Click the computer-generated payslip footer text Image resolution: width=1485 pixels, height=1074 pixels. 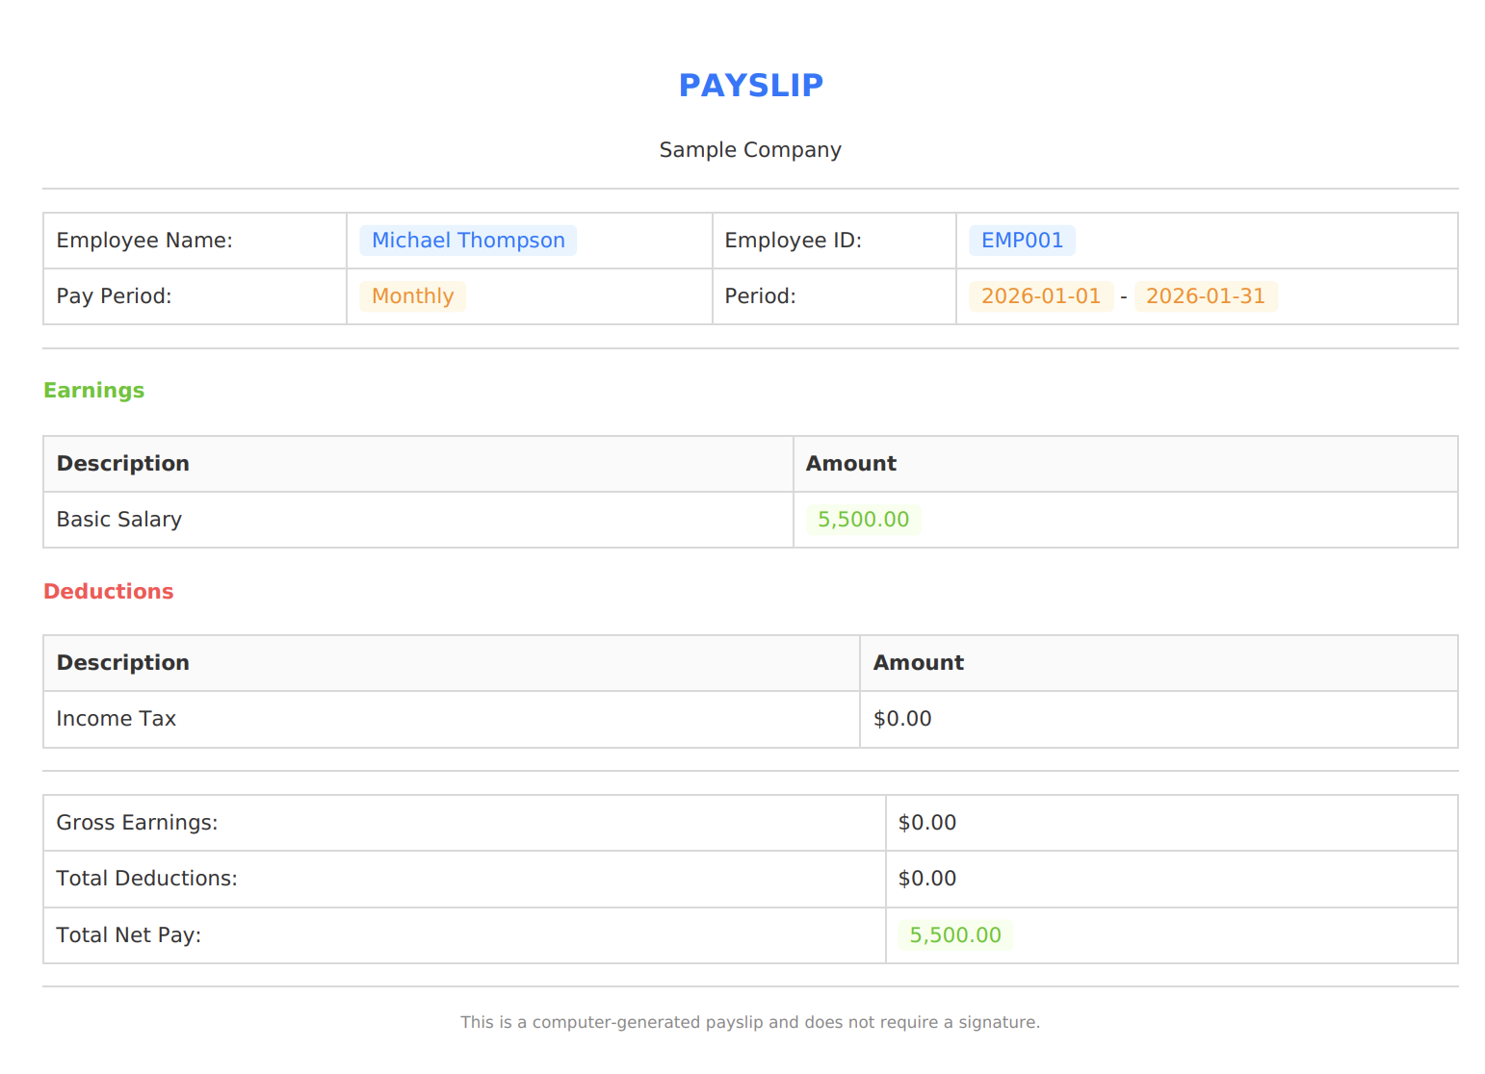tap(750, 1022)
